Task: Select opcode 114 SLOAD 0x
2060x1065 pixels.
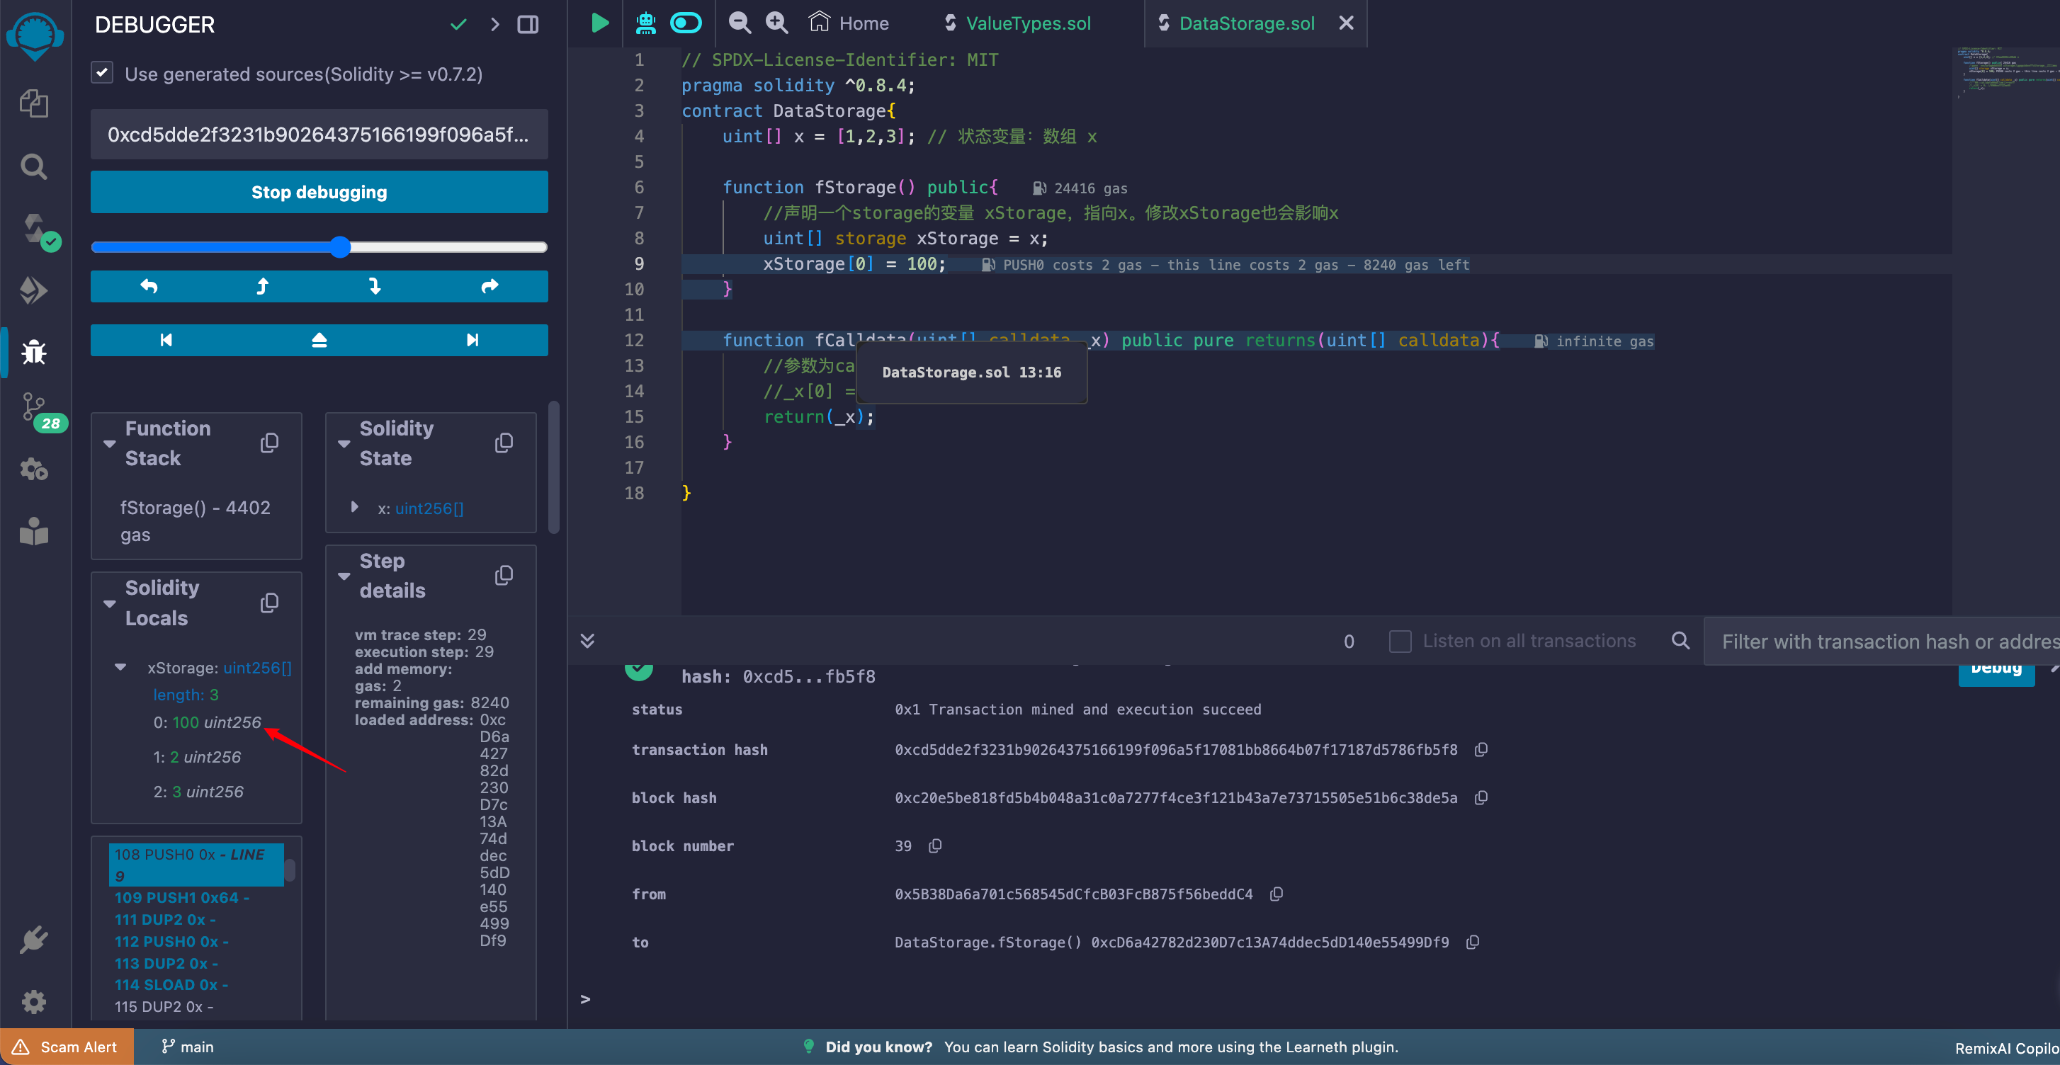Action: click(x=172, y=984)
